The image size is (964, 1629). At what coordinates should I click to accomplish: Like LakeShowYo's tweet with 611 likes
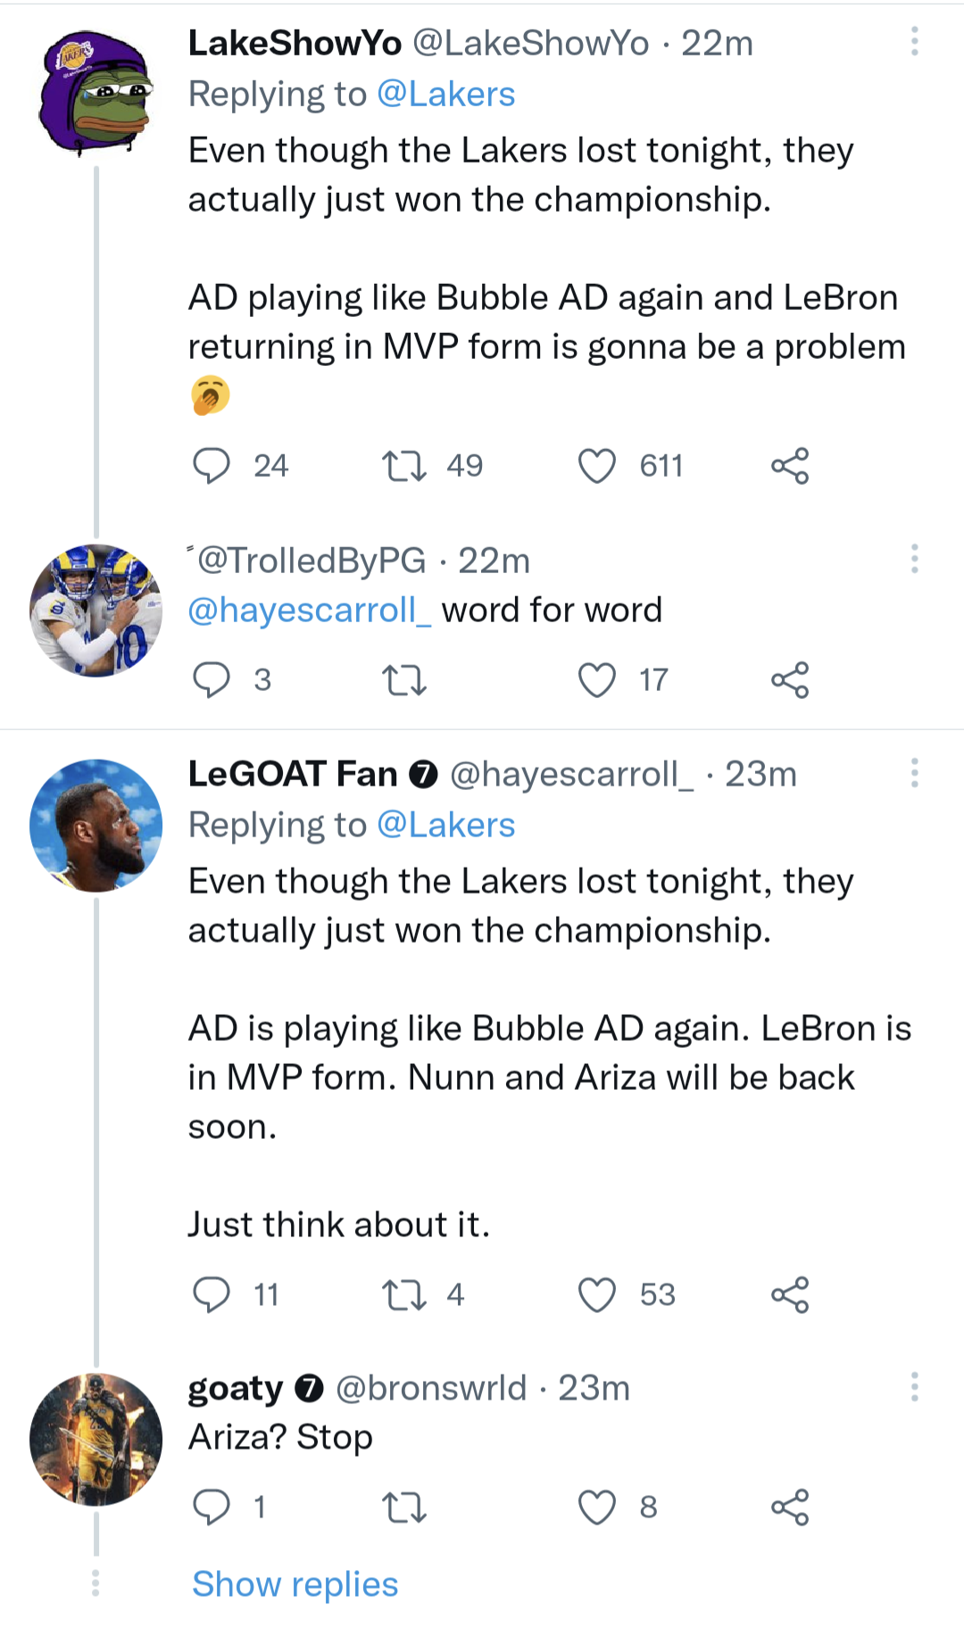pos(598,464)
